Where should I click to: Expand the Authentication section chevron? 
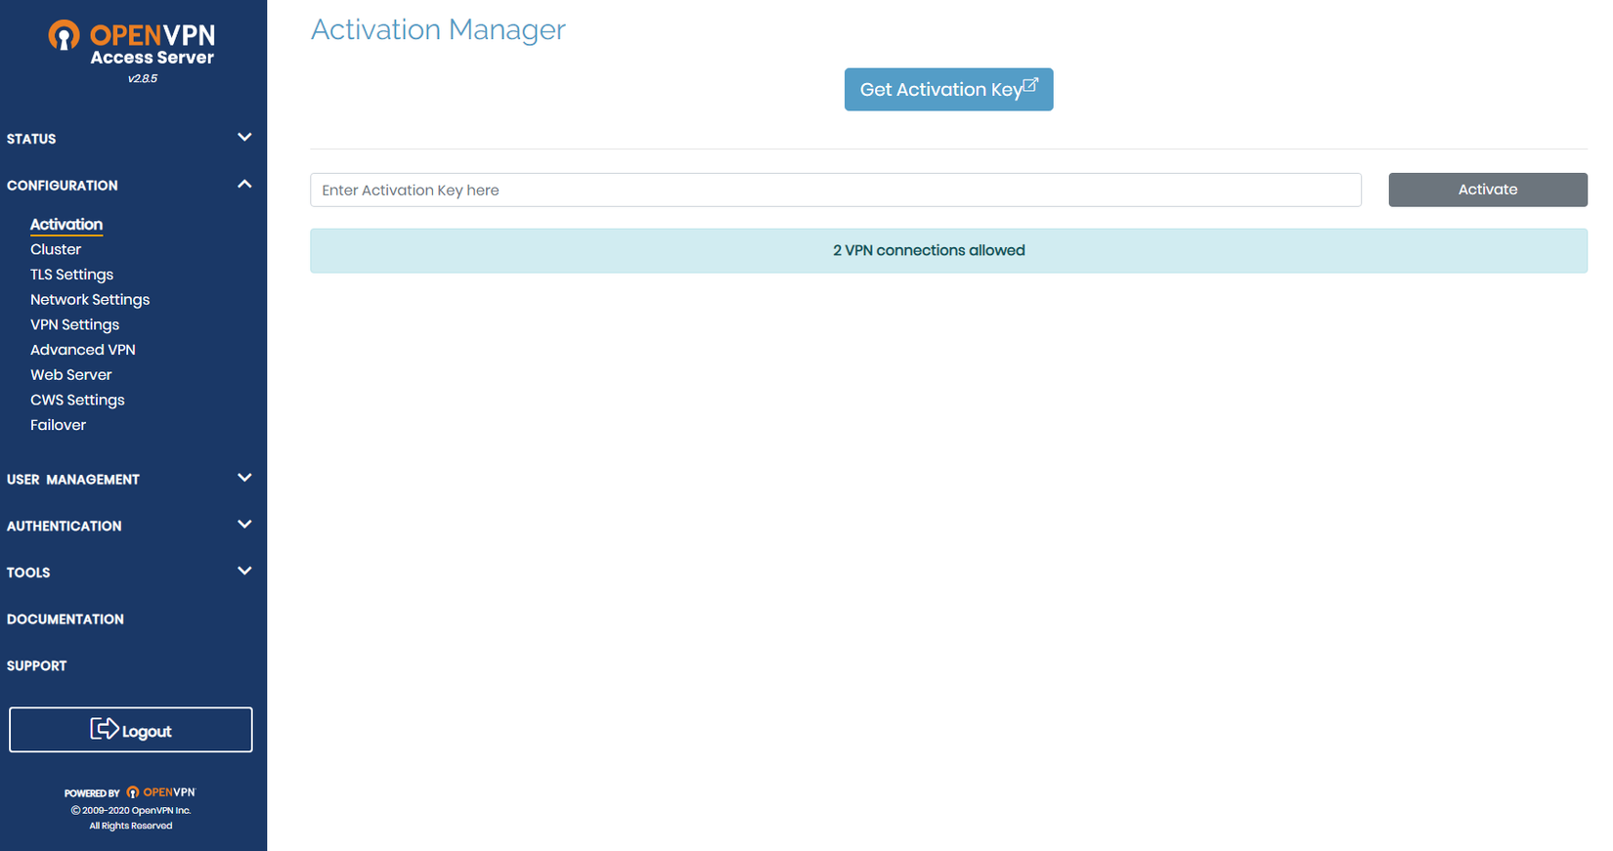(x=244, y=525)
